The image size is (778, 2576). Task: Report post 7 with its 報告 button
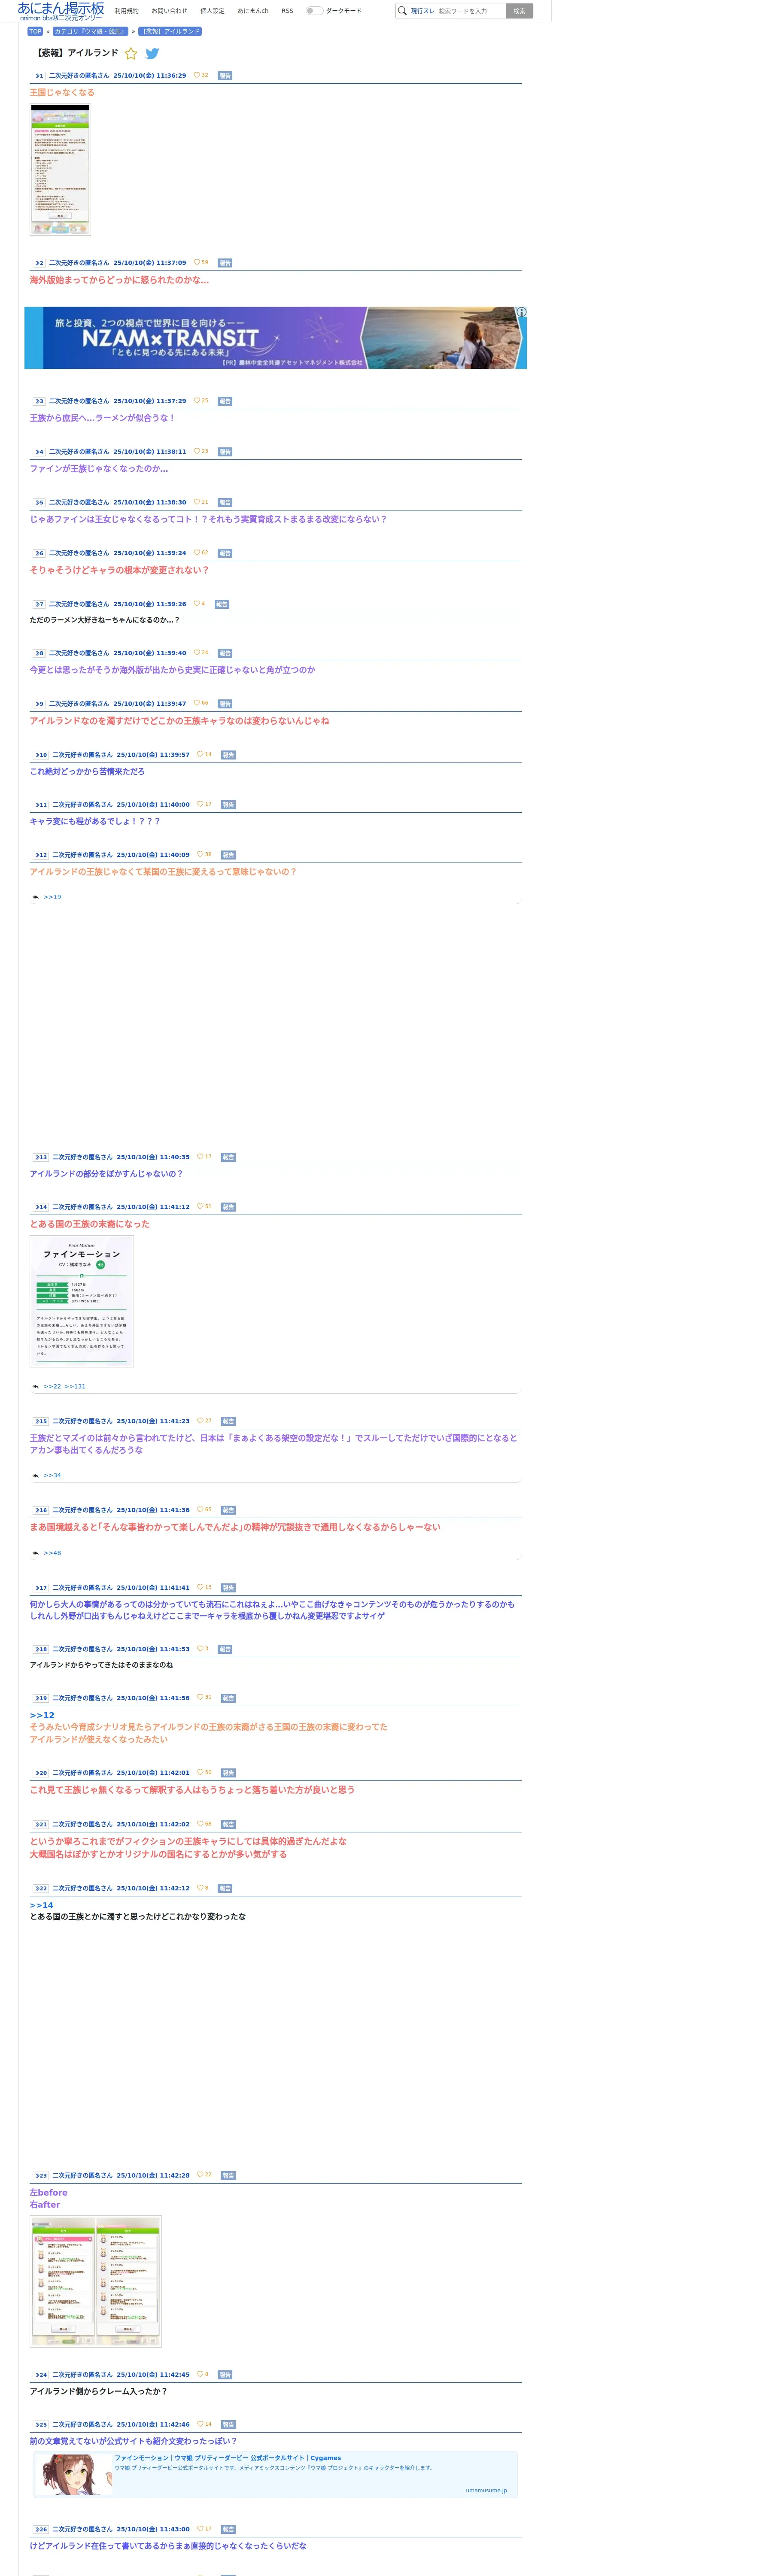tap(222, 604)
